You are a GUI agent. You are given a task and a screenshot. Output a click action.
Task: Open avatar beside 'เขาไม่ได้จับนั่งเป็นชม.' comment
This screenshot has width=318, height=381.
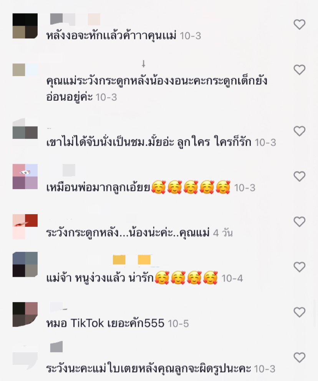tap(25, 130)
